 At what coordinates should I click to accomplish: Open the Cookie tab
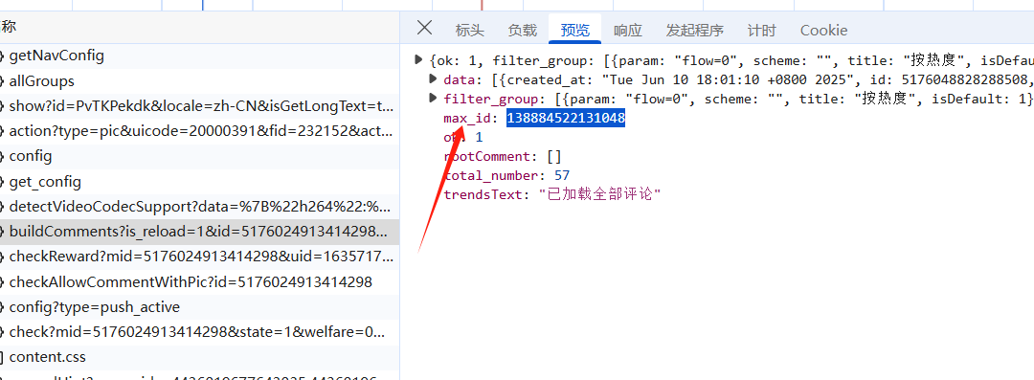click(x=823, y=31)
